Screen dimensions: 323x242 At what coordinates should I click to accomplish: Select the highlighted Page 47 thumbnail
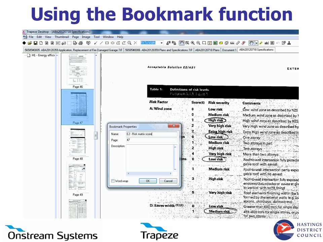click(78, 107)
